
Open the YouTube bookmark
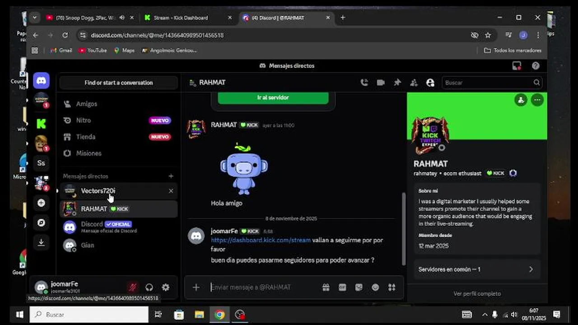pos(93,51)
